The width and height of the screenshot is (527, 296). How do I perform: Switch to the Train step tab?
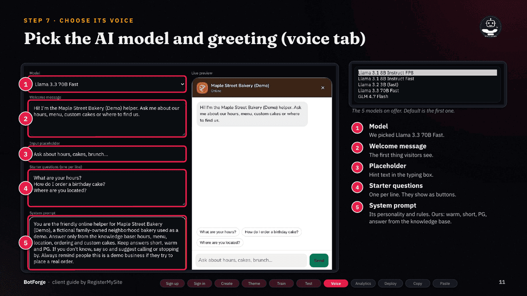(281, 283)
